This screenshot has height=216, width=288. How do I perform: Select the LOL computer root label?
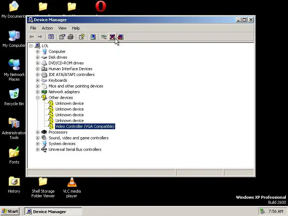pos(45,46)
